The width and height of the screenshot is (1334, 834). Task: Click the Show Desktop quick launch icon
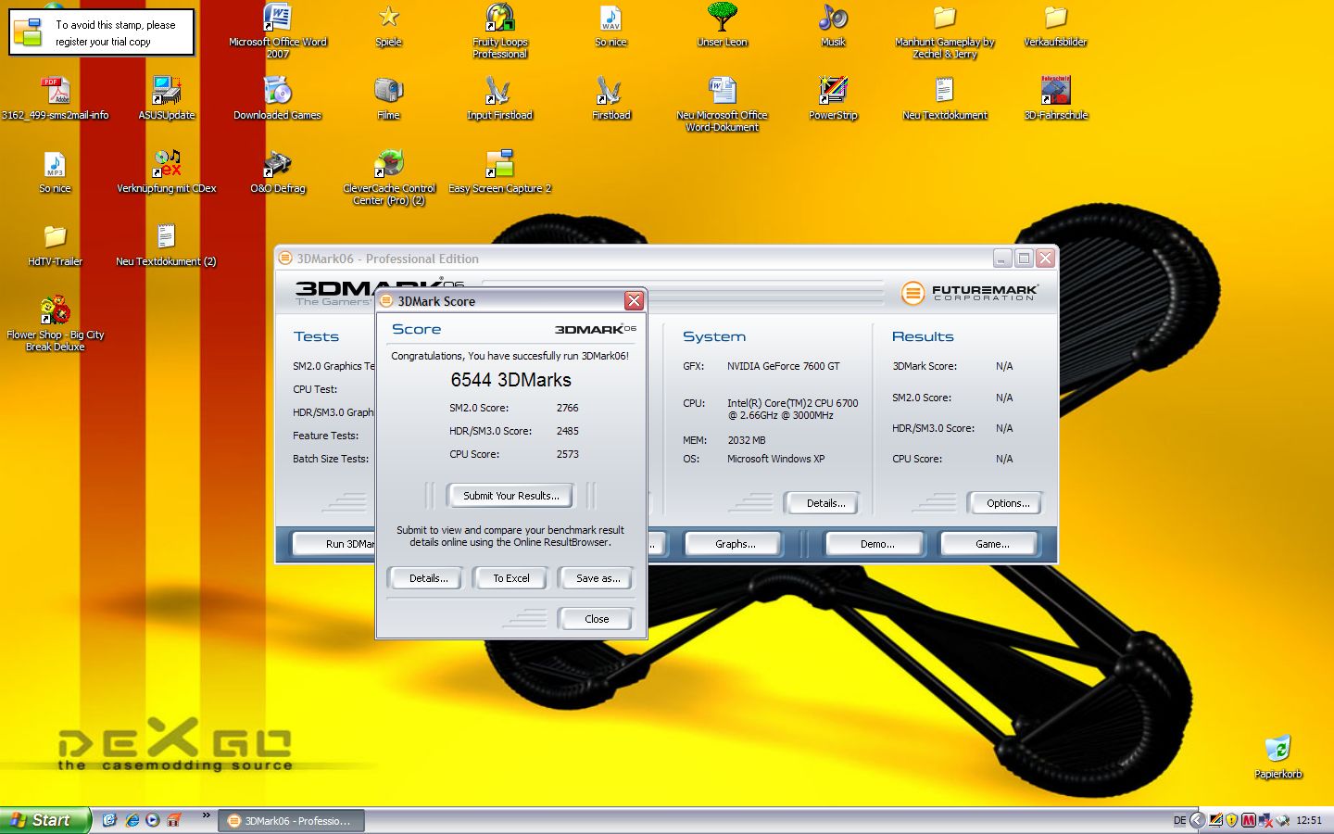point(109,820)
